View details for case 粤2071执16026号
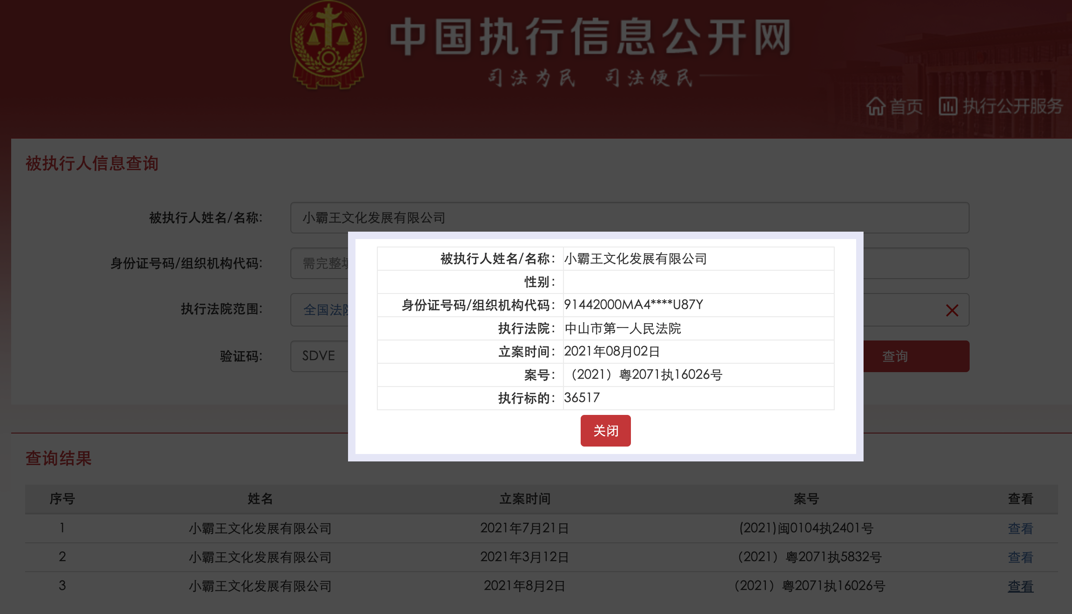This screenshot has height=614, width=1072. (1020, 586)
